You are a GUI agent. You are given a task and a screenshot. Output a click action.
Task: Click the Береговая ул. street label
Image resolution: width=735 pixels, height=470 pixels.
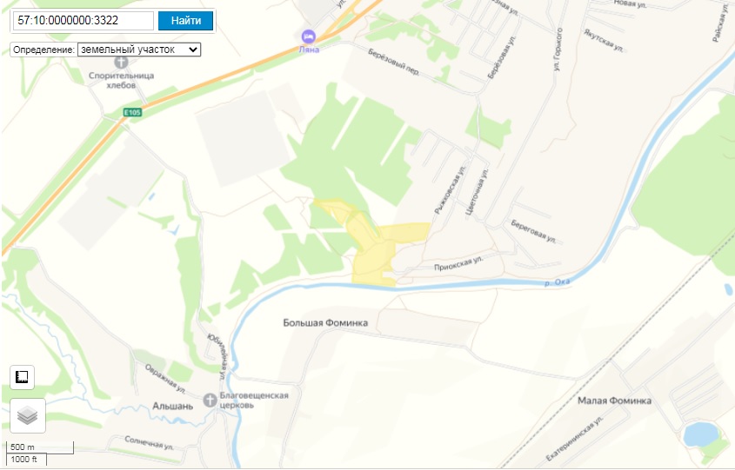pyautogui.click(x=533, y=232)
